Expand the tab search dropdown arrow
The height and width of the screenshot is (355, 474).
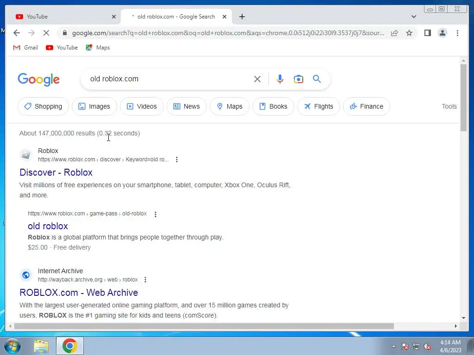pos(414,17)
